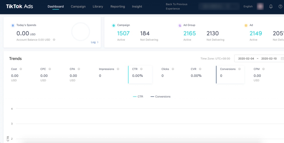Toggle CTR series in chart legend
Screen dimensions: 284x143
138,97
